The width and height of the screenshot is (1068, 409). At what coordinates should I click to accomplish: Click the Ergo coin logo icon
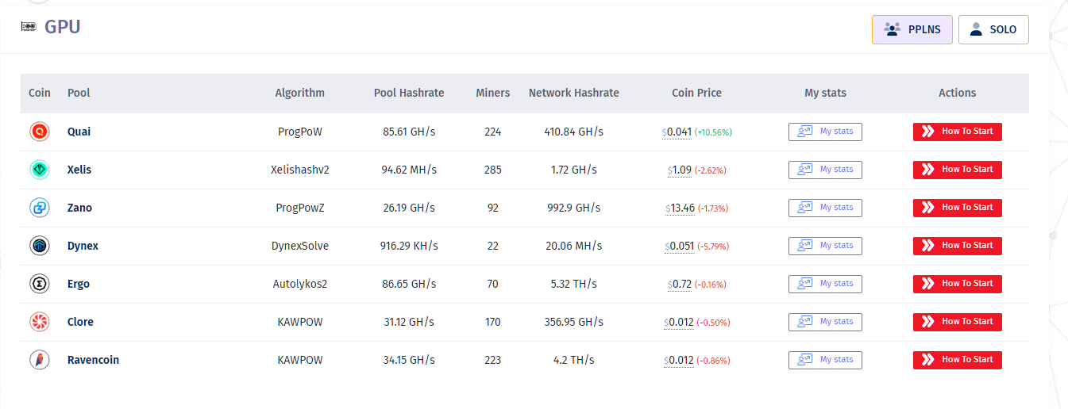point(40,284)
